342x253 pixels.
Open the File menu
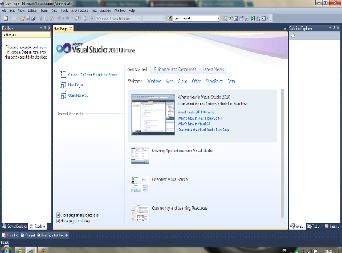[4, 10]
